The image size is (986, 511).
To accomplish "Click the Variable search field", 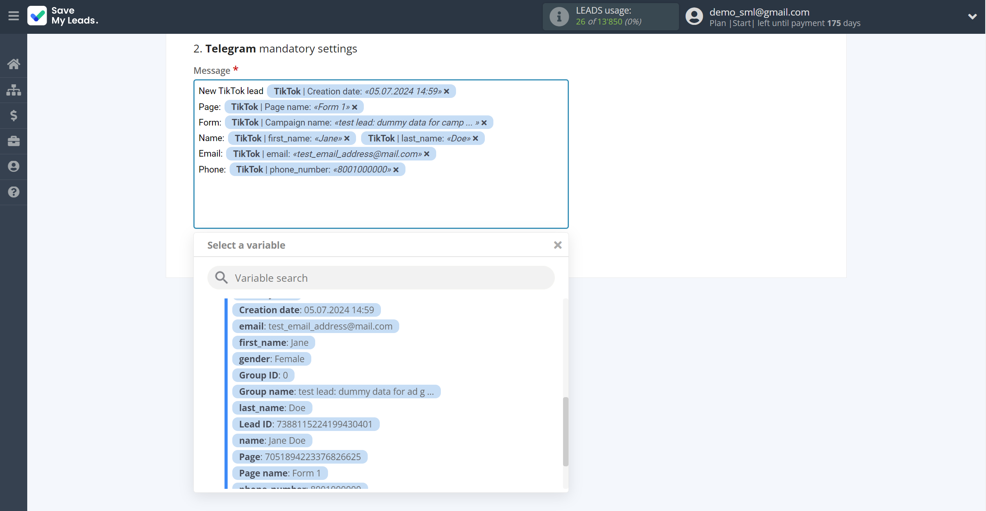I will pos(381,278).
